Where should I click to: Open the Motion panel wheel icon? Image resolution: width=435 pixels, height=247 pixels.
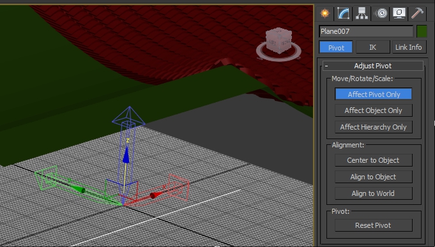[381, 13]
